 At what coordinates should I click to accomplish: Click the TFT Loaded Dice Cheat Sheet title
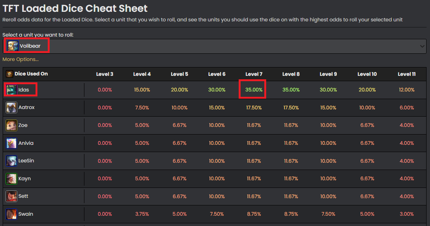coord(75,8)
